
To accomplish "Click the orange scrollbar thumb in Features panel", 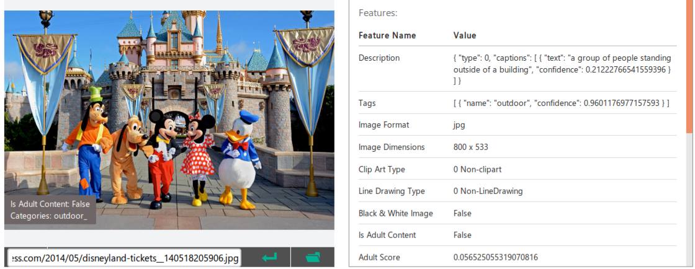I will 689,66.
